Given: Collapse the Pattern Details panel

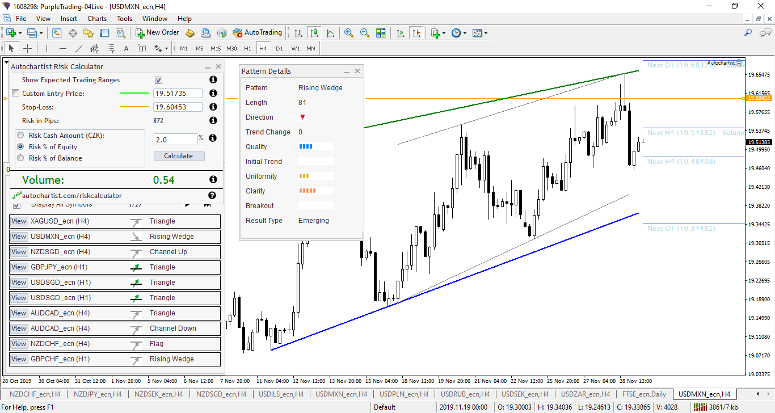Looking at the screenshot, I should click(x=347, y=71).
